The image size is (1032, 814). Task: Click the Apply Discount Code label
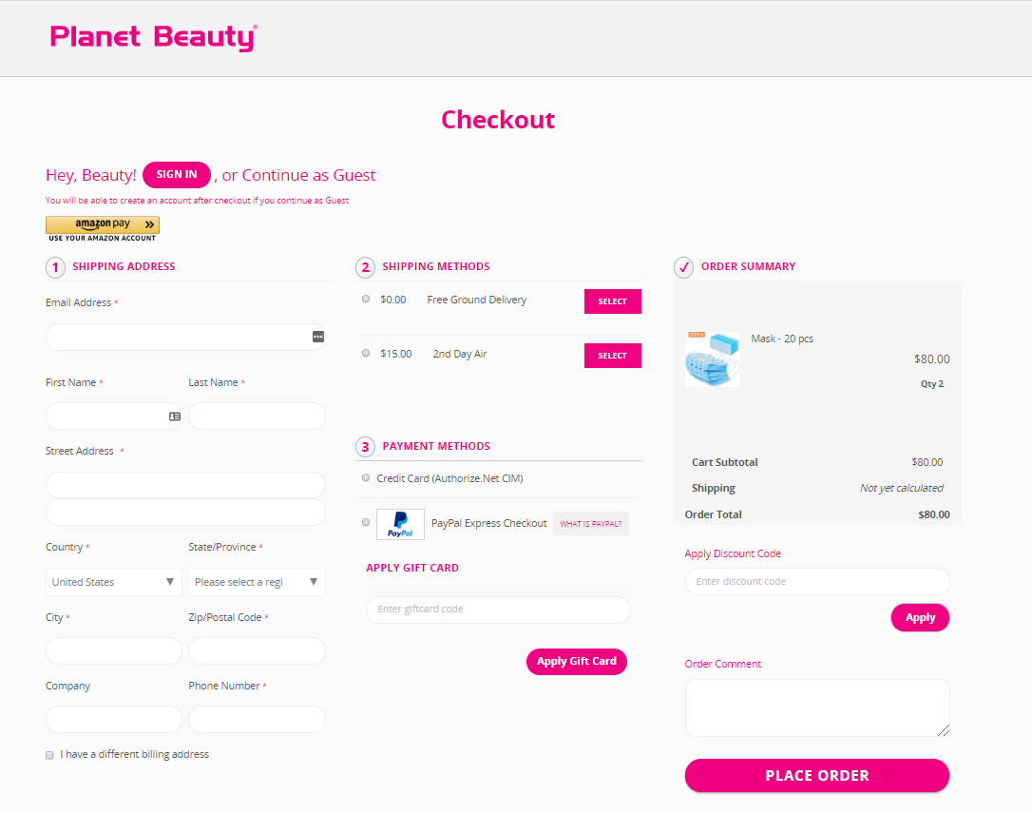click(x=733, y=553)
